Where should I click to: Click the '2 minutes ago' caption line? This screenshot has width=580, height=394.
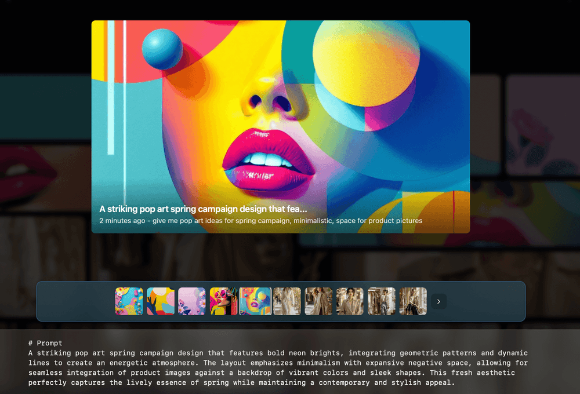pyautogui.click(x=260, y=221)
